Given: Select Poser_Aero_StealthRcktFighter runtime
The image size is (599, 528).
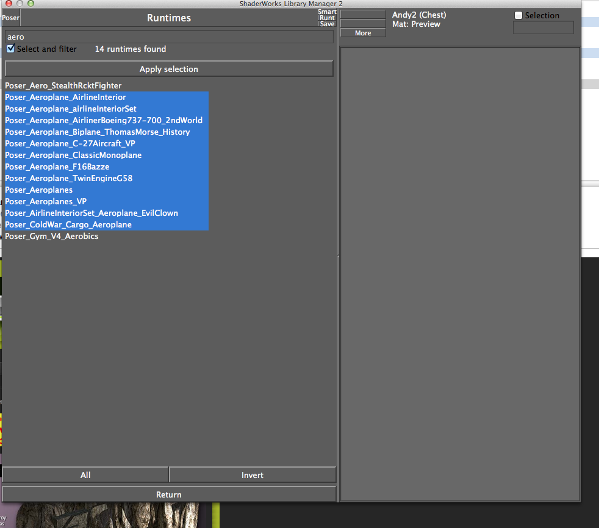Looking at the screenshot, I should pyautogui.click(x=63, y=86).
